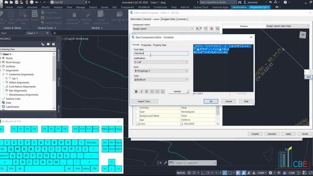Click Cancel in Text Component Editor
Image resolution: width=313 pixels, height=176 pixels.
coord(228,101)
